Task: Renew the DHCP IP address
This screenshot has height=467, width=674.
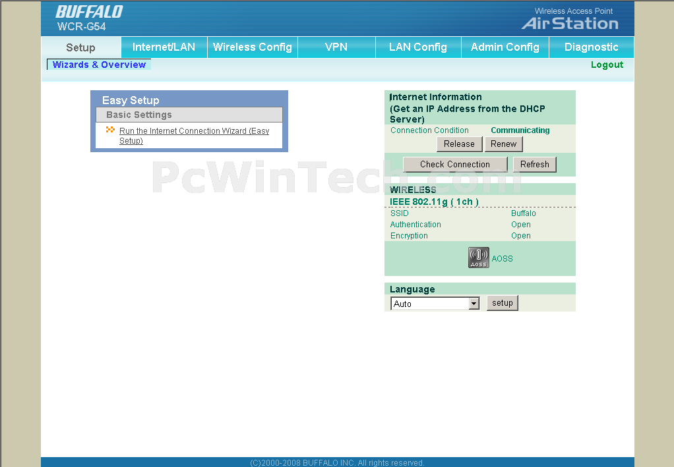Action: pos(503,144)
